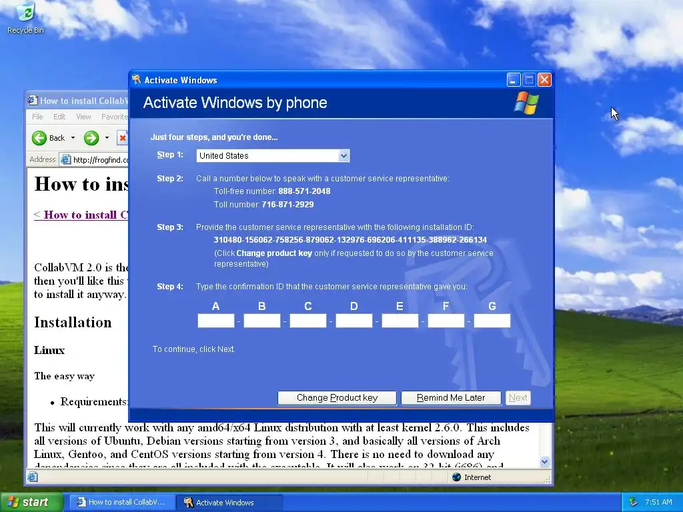The image size is (683, 512).
Task: Click the toll number 716-871-2929
Action: pos(287,204)
